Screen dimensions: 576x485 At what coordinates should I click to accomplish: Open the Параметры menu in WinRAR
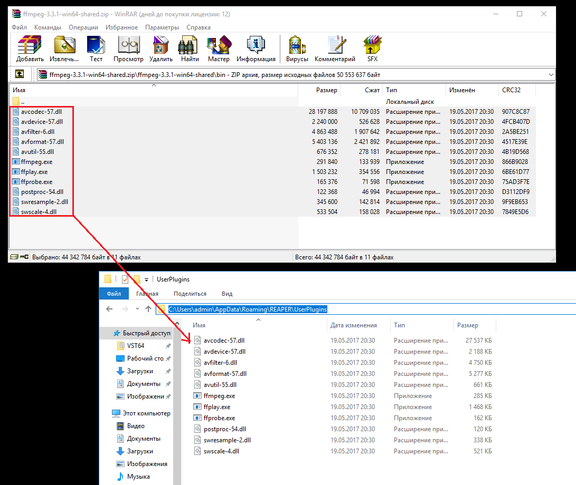click(x=162, y=27)
